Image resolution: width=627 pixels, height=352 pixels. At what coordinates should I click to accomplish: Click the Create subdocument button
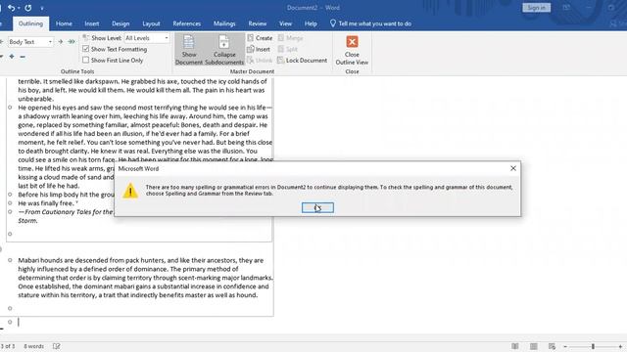(260, 38)
